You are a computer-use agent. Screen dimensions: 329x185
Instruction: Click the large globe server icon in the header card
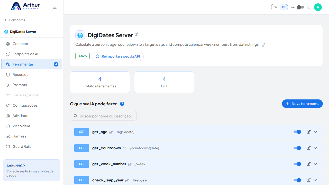click(80, 35)
